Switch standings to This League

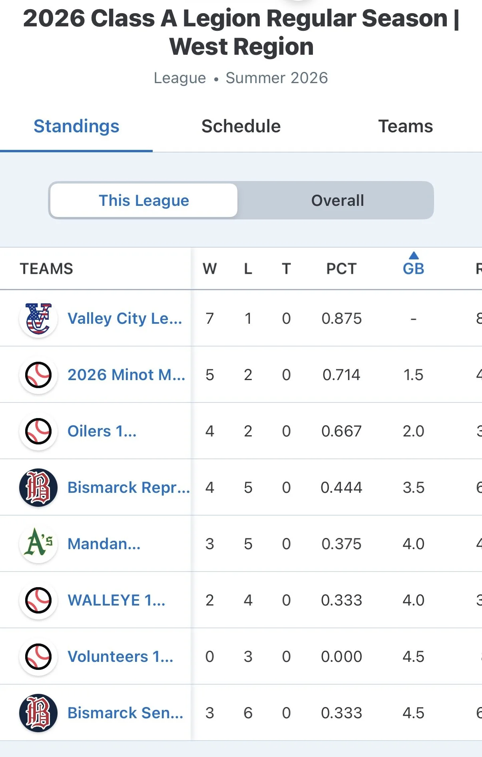(144, 200)
